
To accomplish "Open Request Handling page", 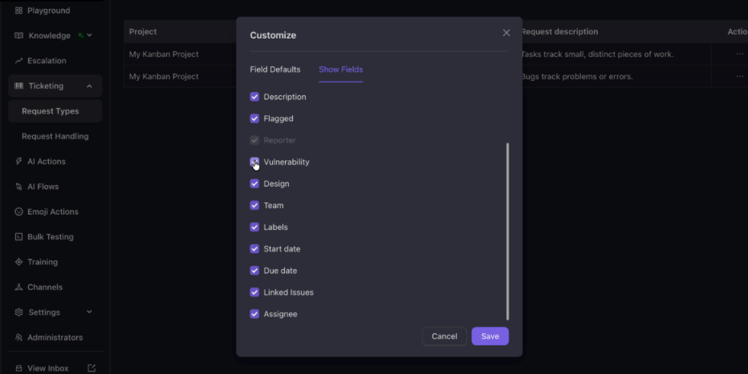I will 55,137.
